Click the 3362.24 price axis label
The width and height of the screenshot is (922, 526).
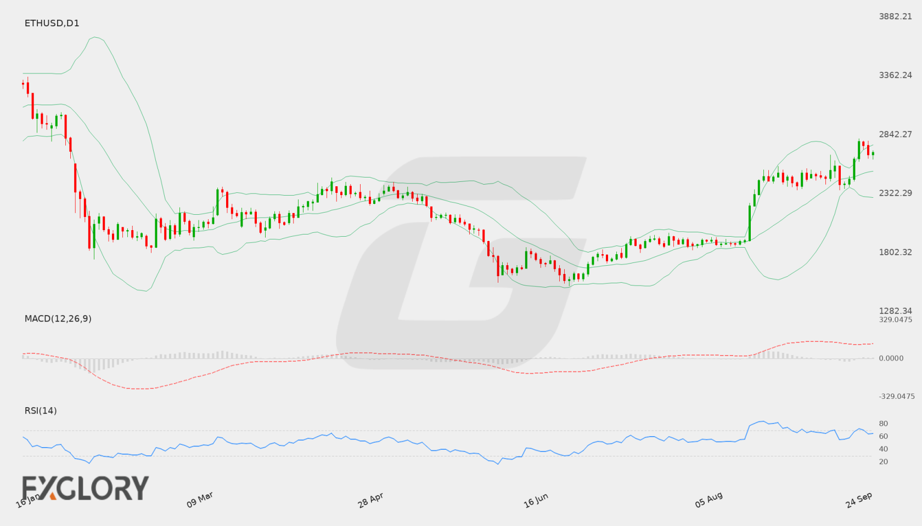[896, 75]
